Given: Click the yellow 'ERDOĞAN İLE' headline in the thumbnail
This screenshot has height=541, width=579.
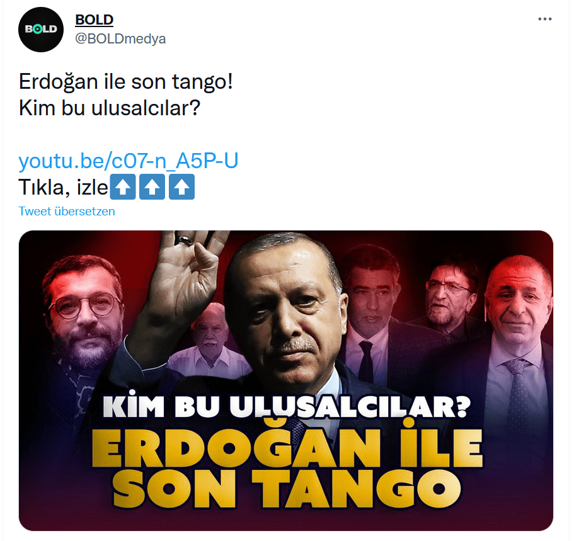Looking at the screenshot, I should [287, 447].
